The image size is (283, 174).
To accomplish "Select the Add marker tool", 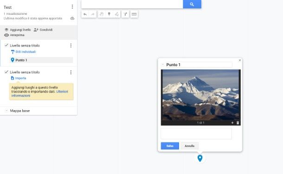I will click(109, 14).
